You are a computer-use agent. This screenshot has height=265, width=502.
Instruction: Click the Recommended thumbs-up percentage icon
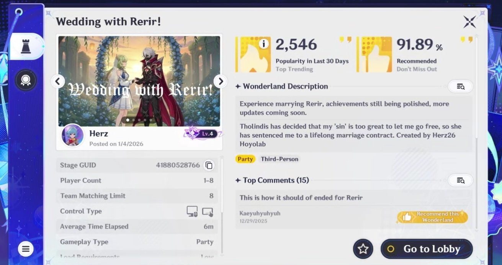[x=374, y=54]
